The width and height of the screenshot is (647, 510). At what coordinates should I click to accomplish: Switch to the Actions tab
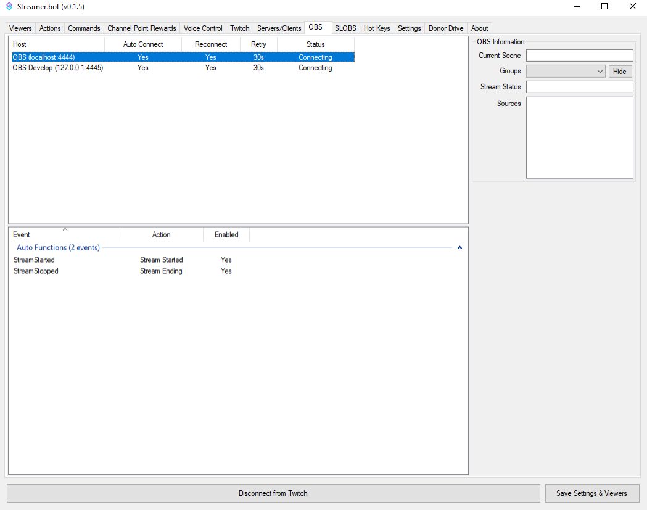(x=50, y=28)
